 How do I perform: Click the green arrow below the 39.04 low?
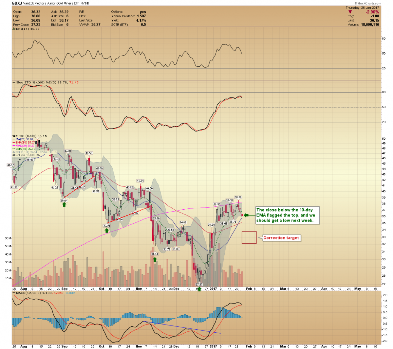click(x=64, y=204)
